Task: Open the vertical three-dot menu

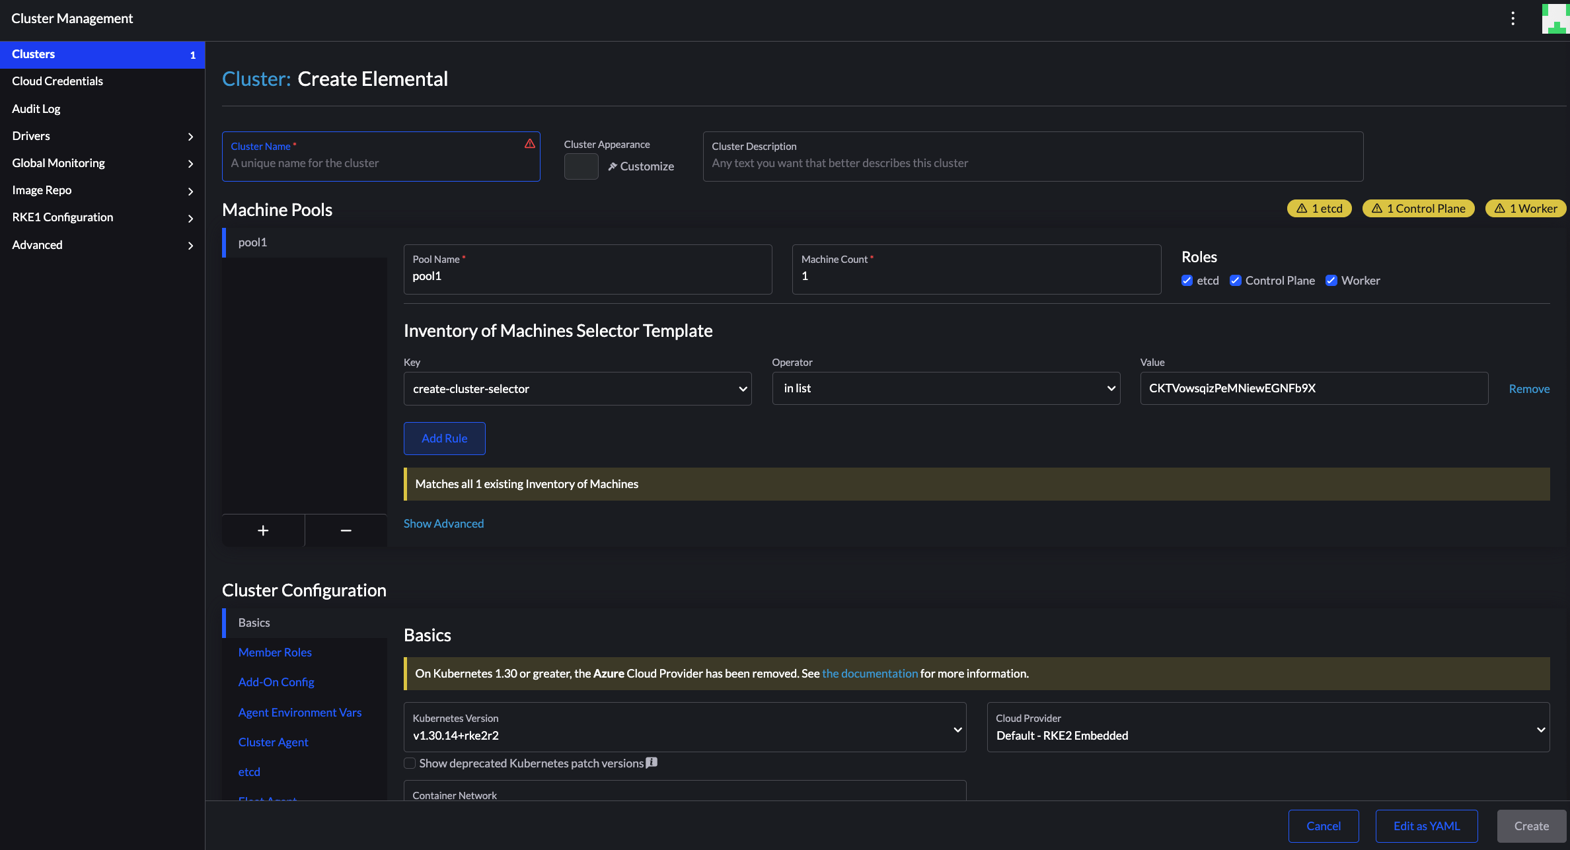Action: pos(1513,18)
